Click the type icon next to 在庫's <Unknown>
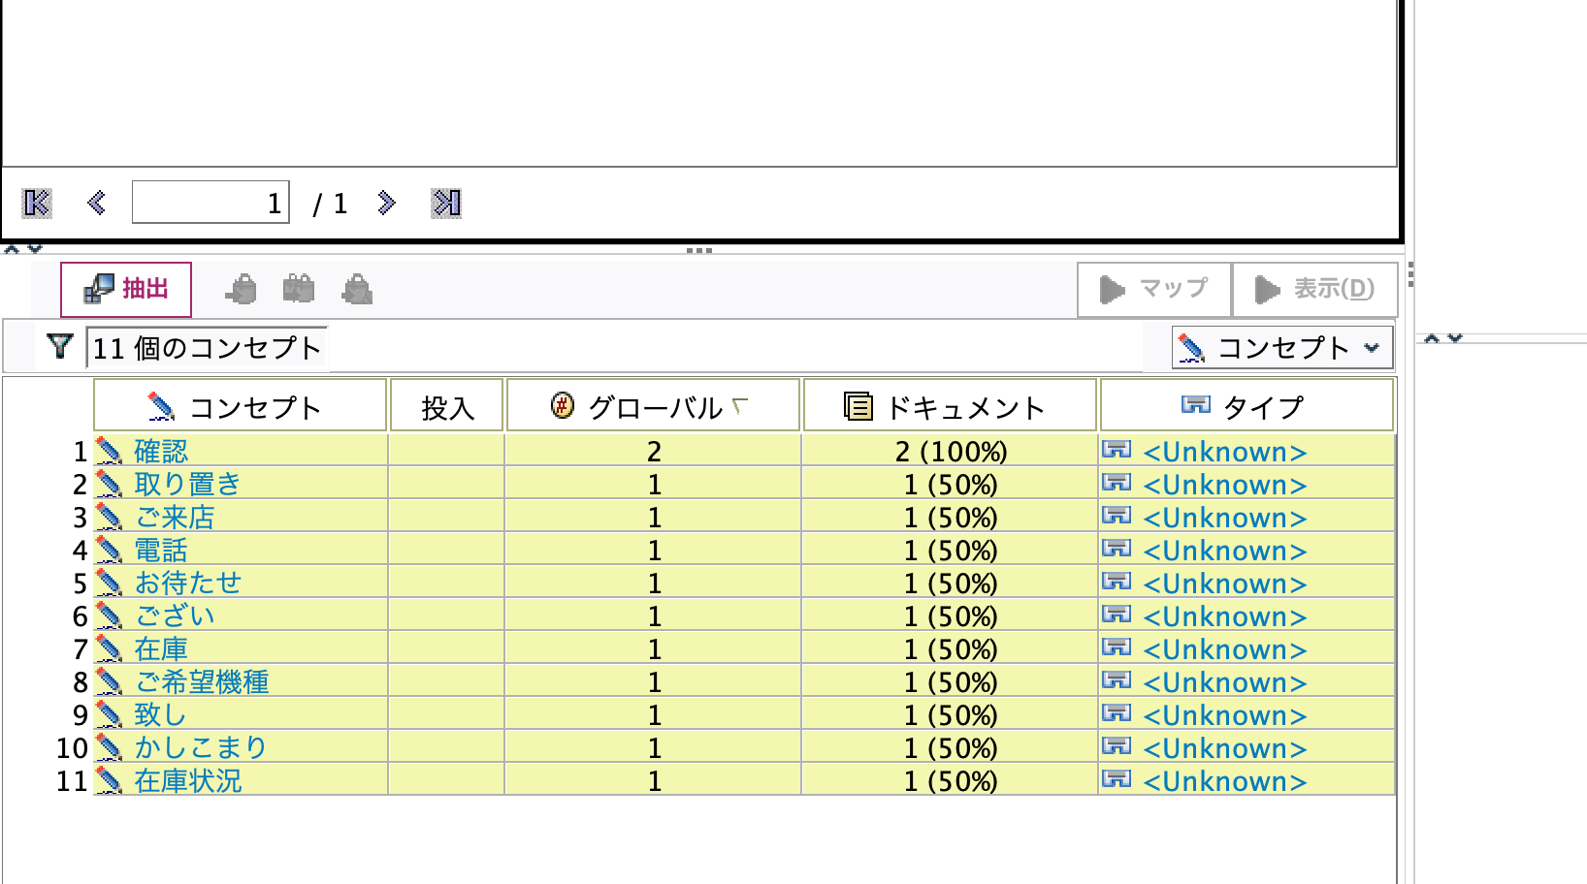 [x=1119, y=648]
